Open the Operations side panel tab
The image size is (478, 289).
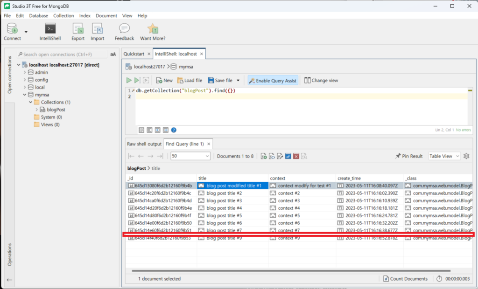click(x=10, y=255)
